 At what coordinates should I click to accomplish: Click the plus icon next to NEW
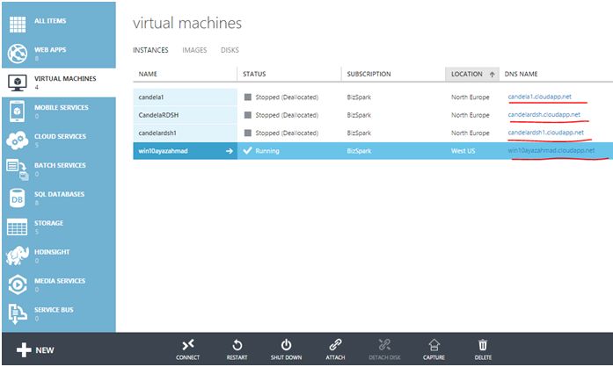(x=24, y=349)
